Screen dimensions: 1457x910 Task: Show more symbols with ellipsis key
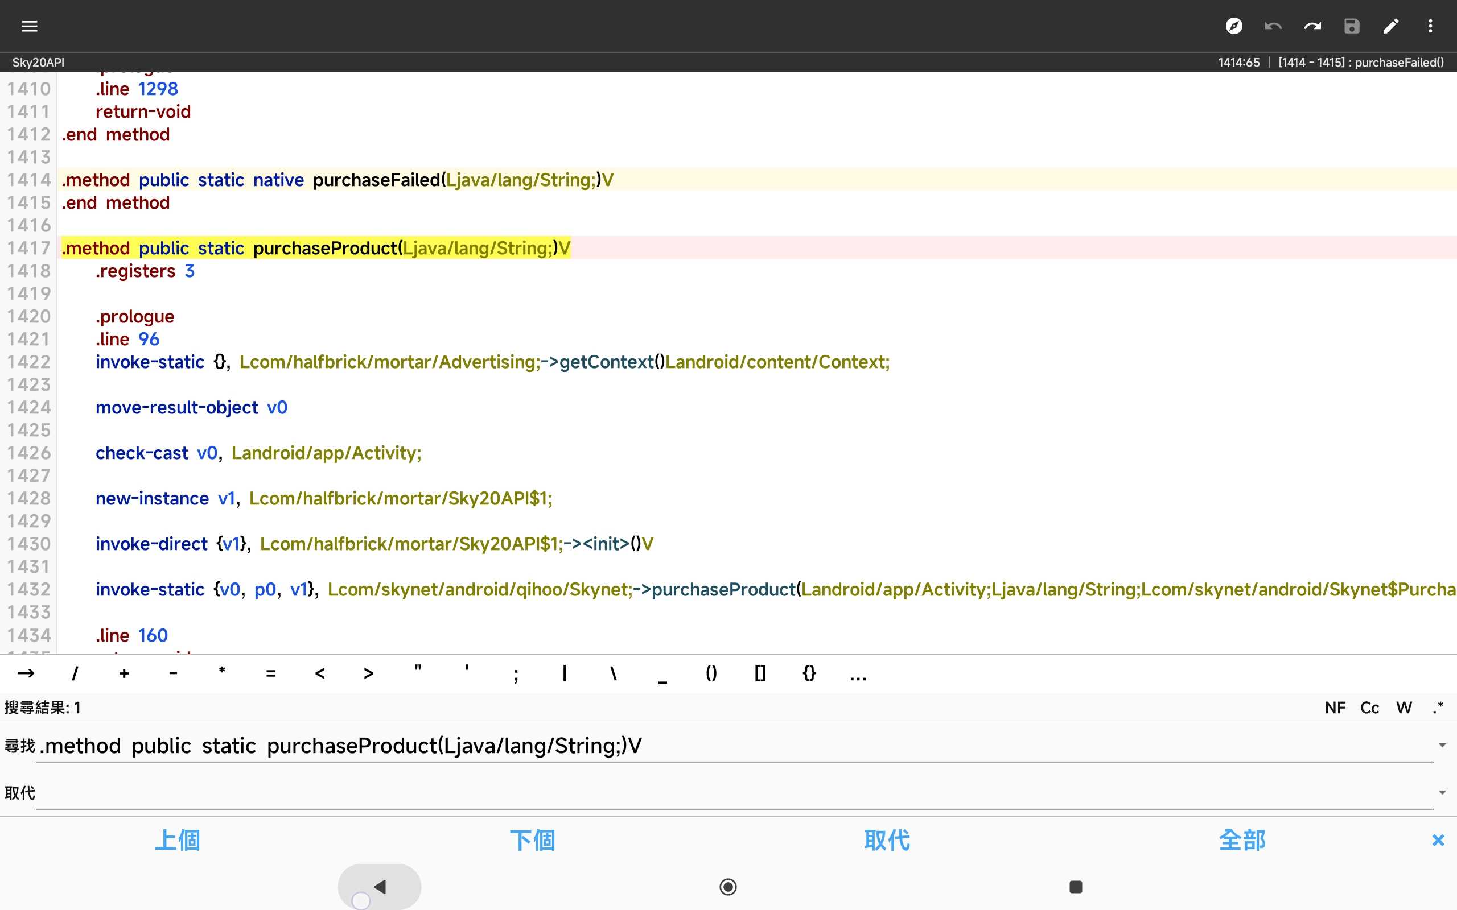858,673
